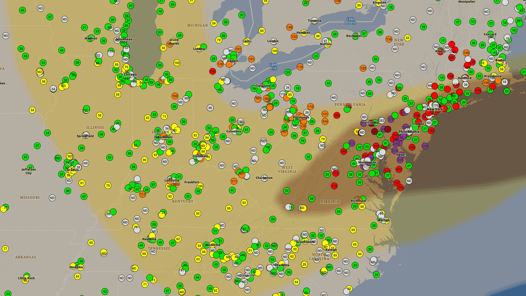The image size is (526, 296).
Task: Click the orange 149 marker near Albany
Action: pos(466,53)
